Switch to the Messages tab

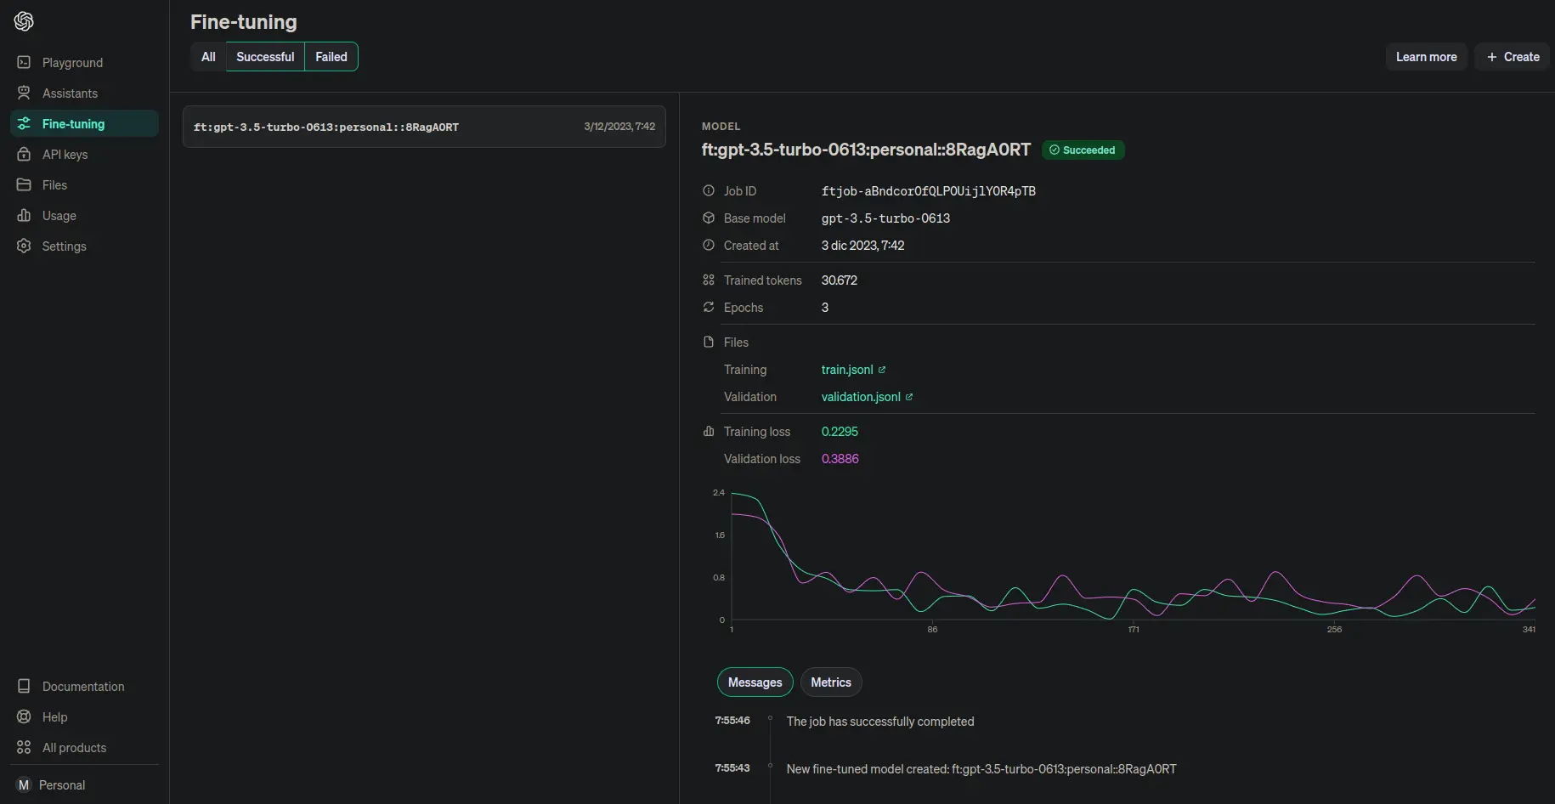click(x=755, y=682)
